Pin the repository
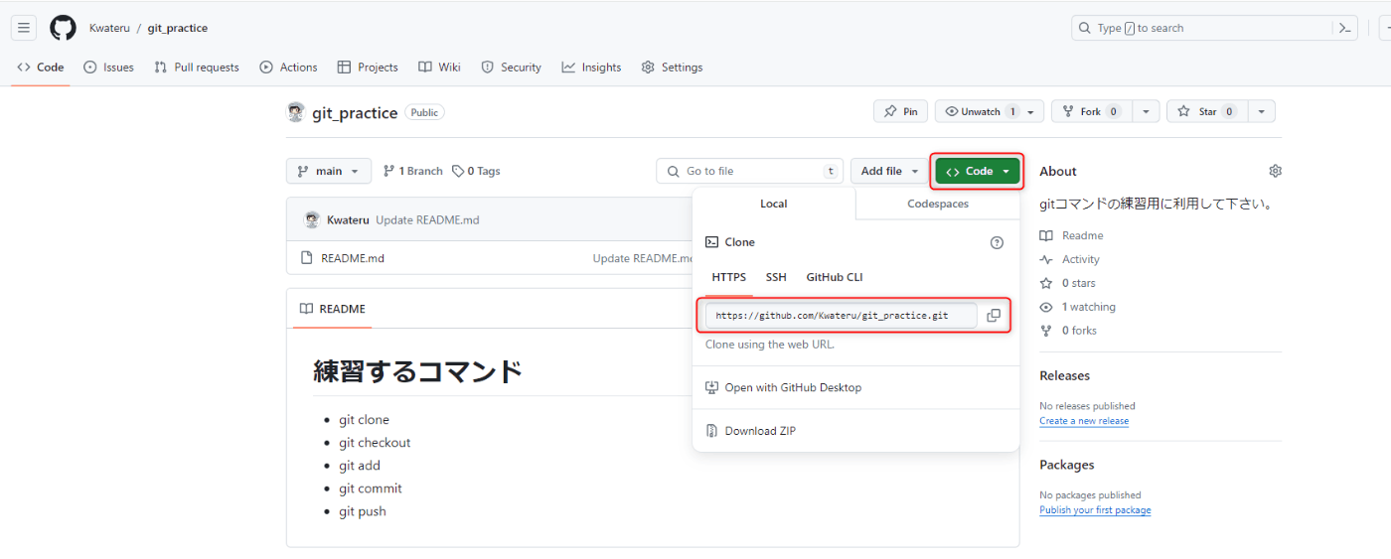 (900, 111)
